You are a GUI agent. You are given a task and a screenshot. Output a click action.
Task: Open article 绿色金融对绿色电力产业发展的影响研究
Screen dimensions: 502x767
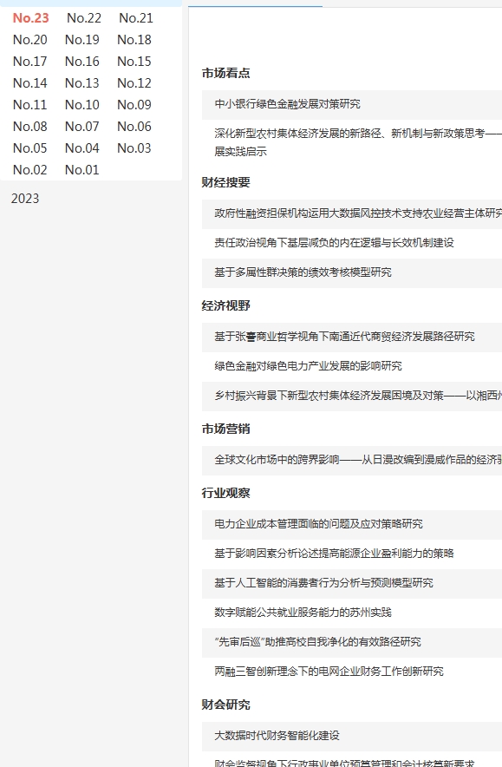click(x=308, y=366)
